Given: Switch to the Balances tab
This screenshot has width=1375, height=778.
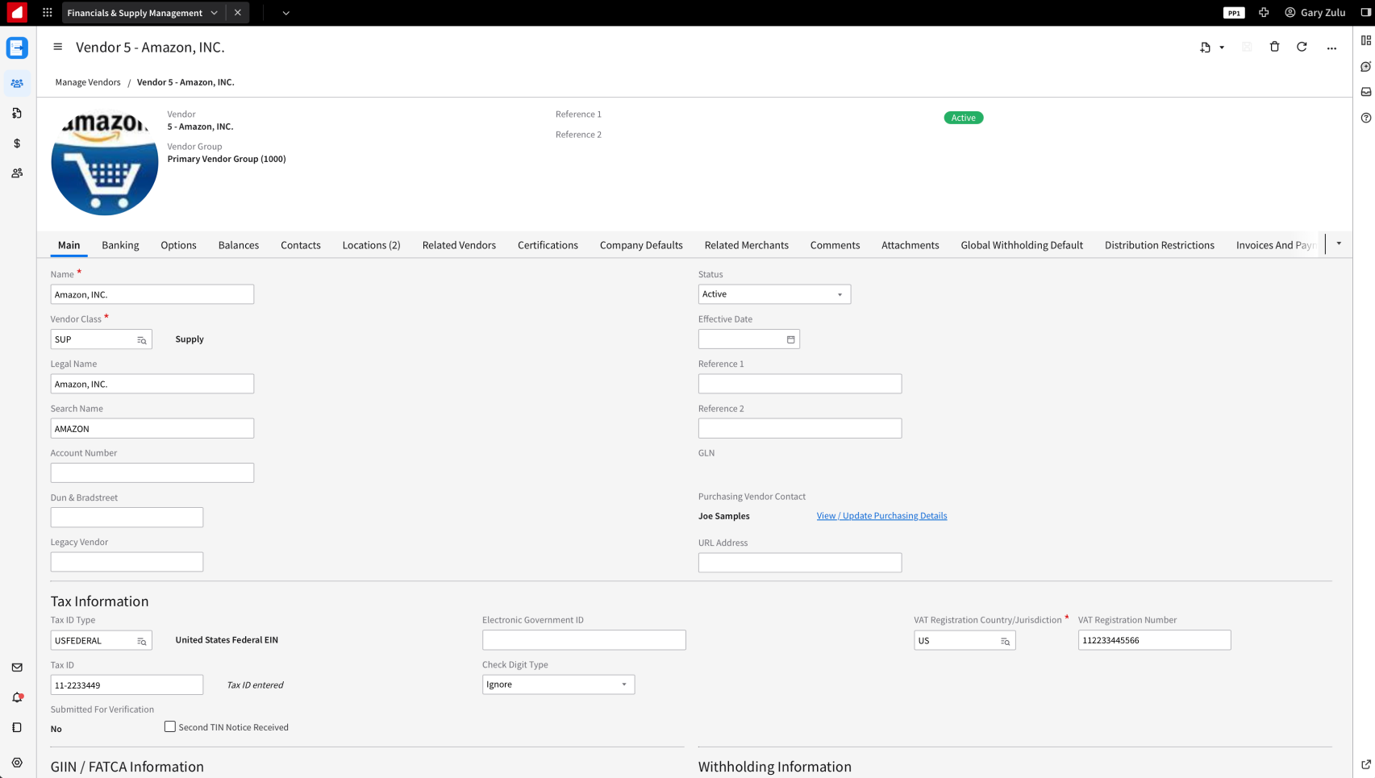Looking at the screenshot, I should coord(239,245).
